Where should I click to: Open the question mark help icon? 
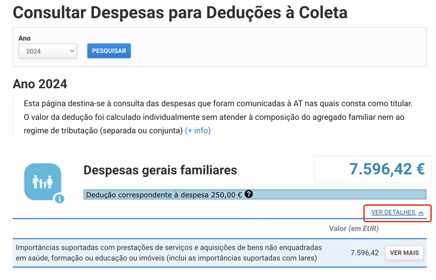[x=249, y=194]
